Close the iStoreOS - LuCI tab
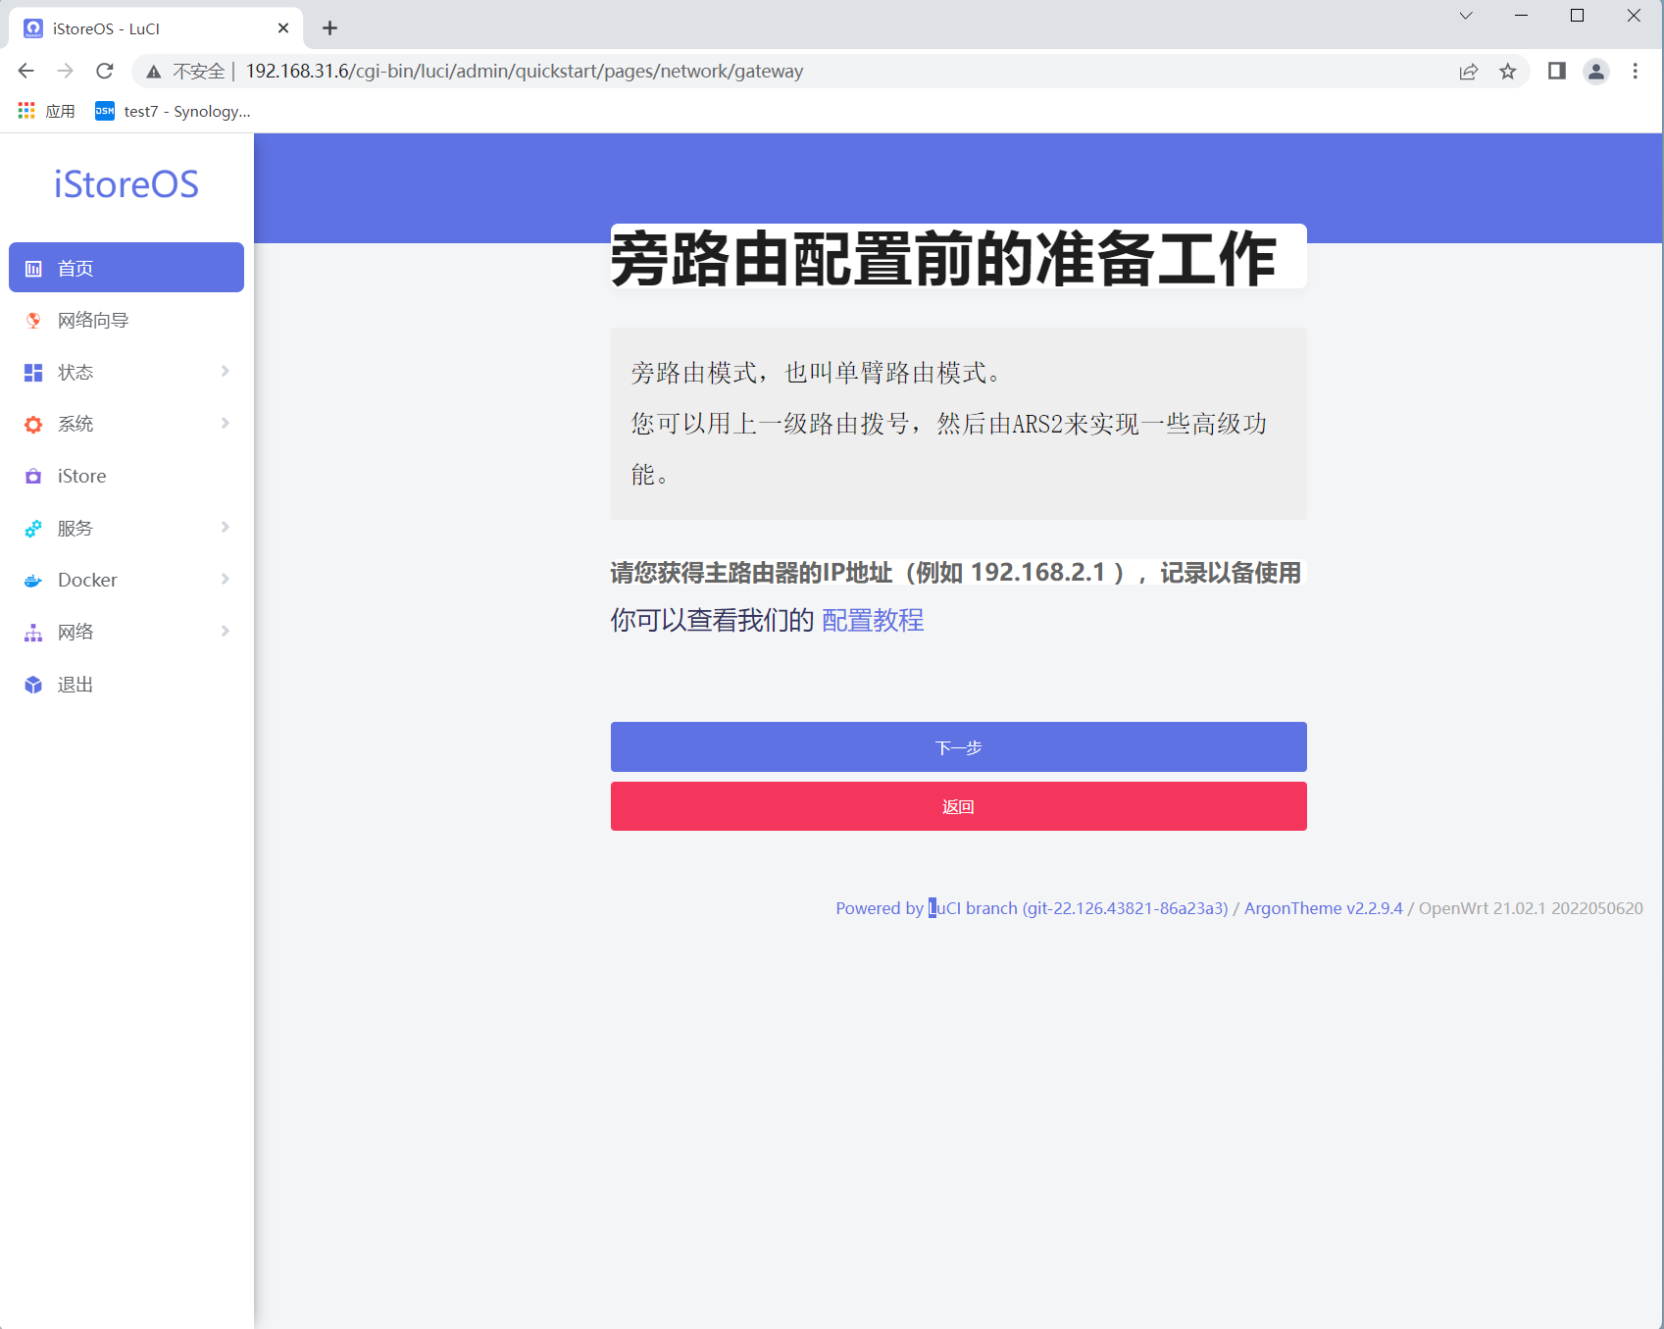The height and width of the screenshot is (1329, 1664). point(283,28)
